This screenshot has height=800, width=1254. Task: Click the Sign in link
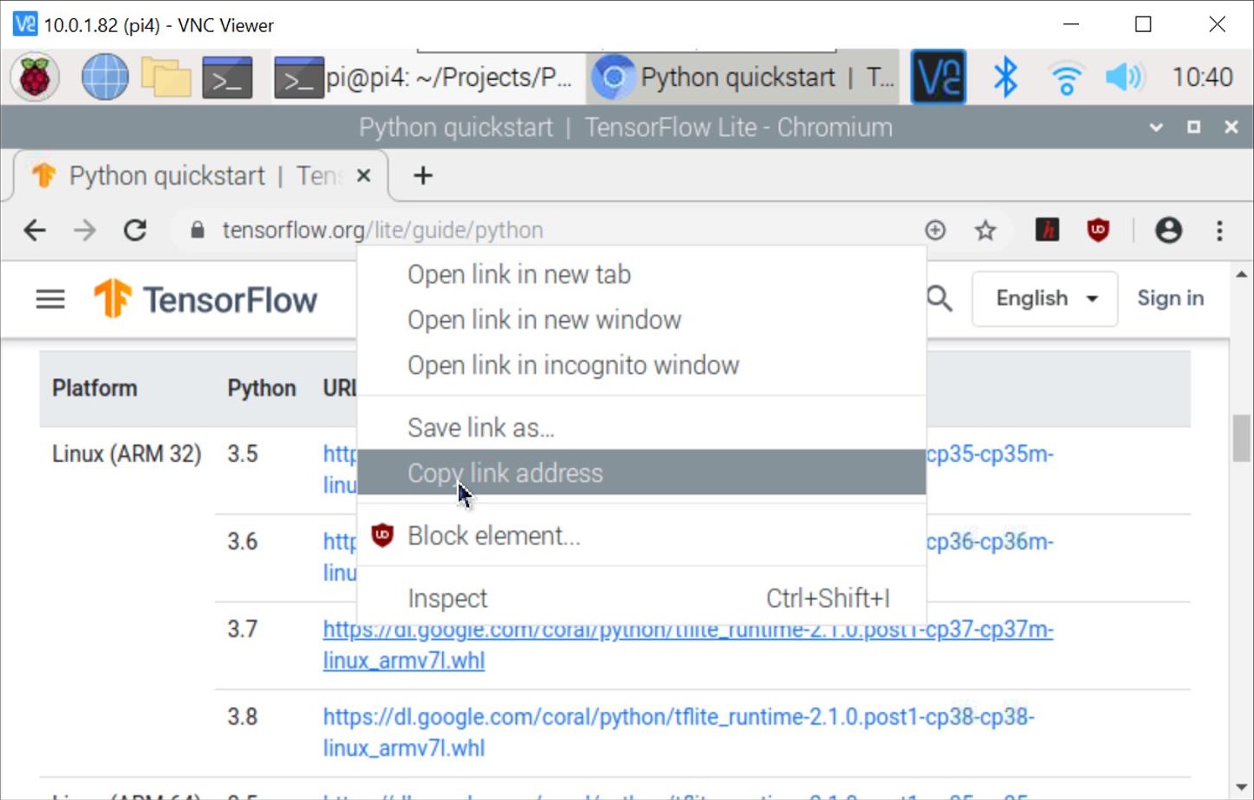coord(1170,299)
